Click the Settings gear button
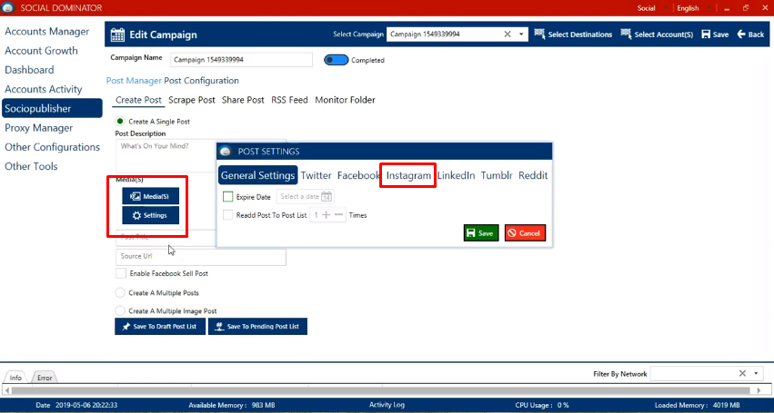 pyautogui.click(x=151, y=215)
